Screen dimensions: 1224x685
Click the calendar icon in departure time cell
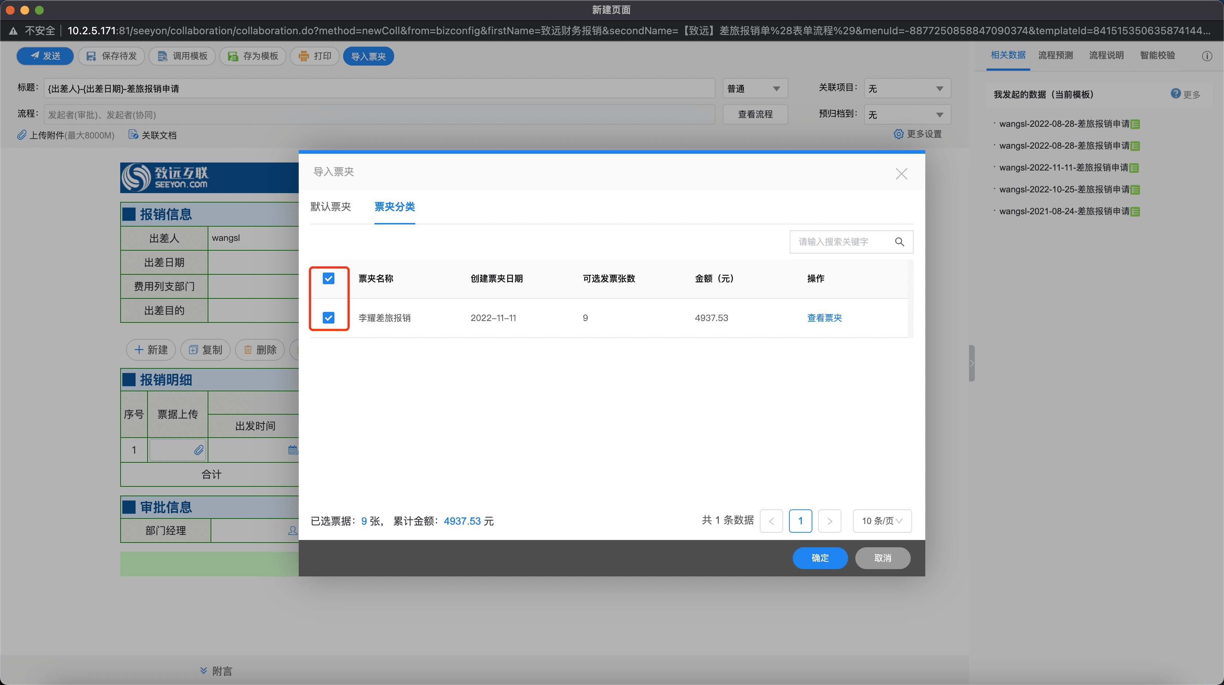293,450
